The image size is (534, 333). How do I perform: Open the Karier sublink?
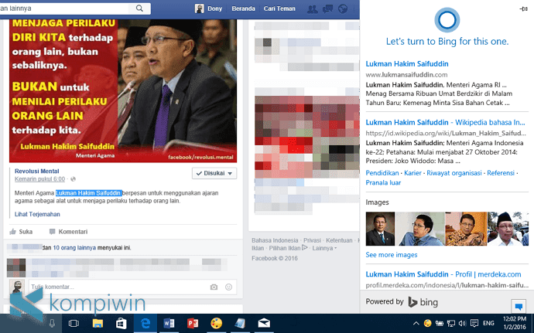point(412,173)
